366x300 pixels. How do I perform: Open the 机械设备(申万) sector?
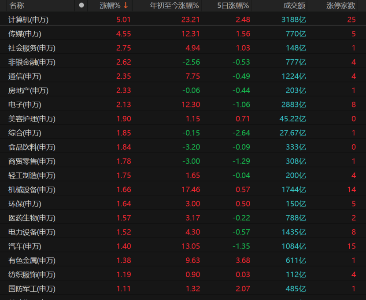coord(32,189)
